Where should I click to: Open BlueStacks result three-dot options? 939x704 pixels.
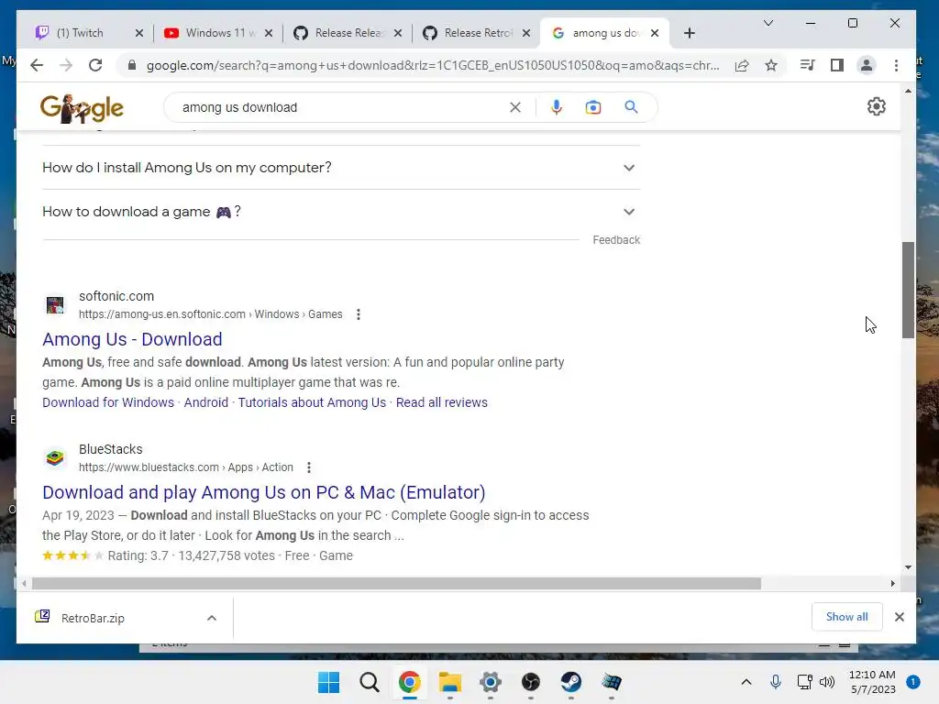pyautogui.click(x=309, y=467)
